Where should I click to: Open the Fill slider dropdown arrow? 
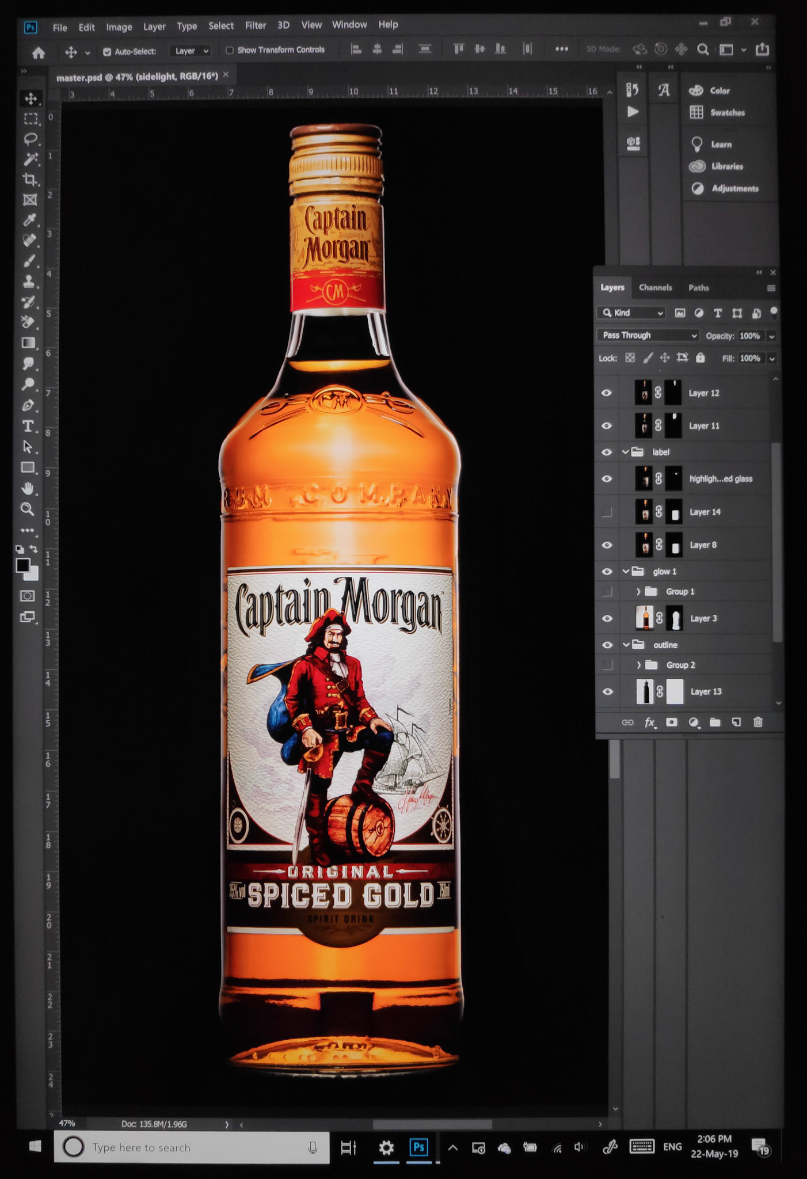[772, 359]
